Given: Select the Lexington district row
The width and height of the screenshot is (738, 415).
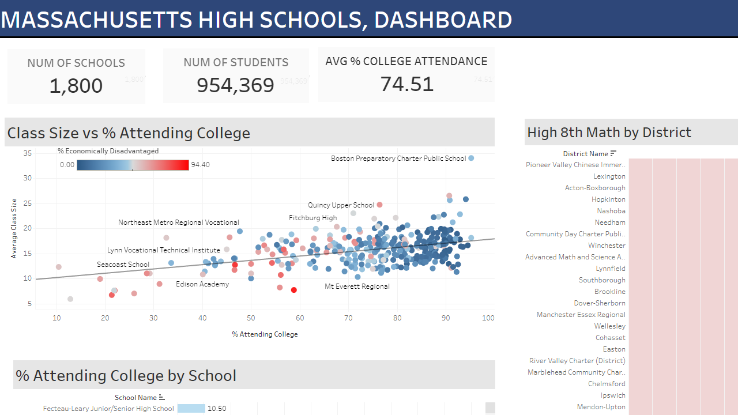Looking at the screenshot, I should pos(631,176).
